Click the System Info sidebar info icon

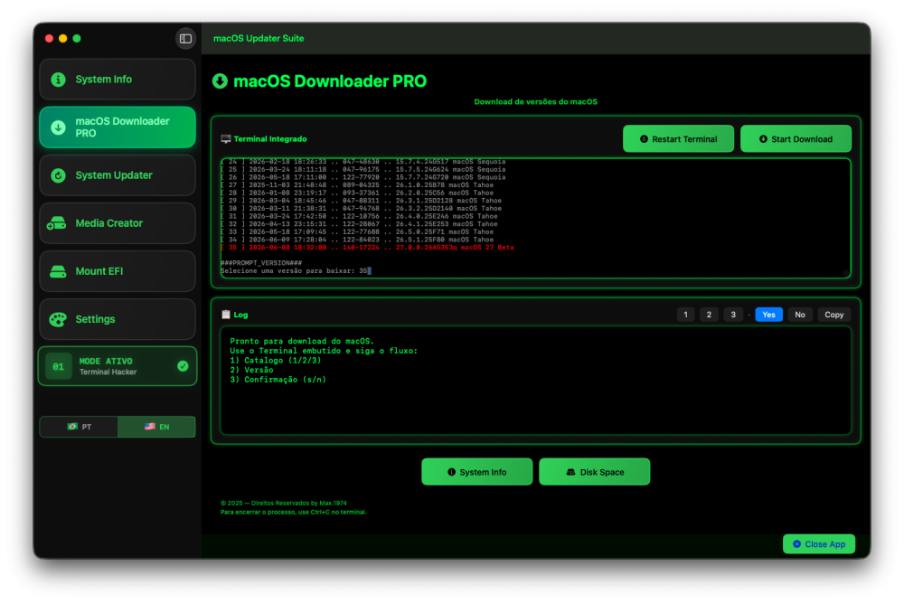pyautogui.click(x=58, y=80)
